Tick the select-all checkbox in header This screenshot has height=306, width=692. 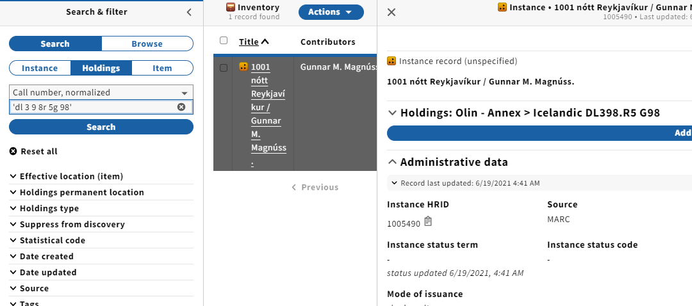[224, 40]
